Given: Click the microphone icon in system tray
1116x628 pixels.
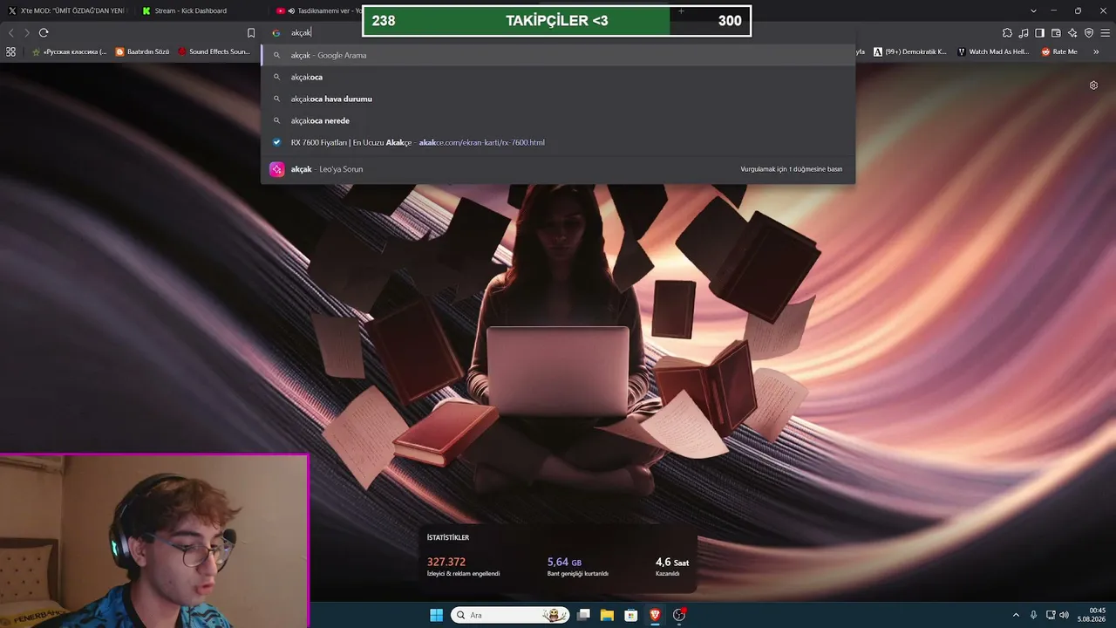Looking at the screenshot, I should 1033,615.
